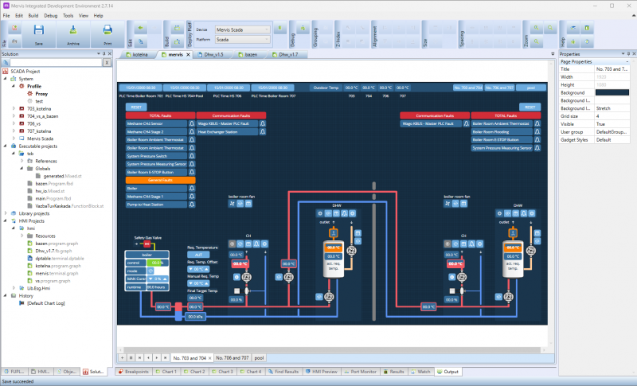
Task: Click the first Build group icon
Action: pos(177,28)
